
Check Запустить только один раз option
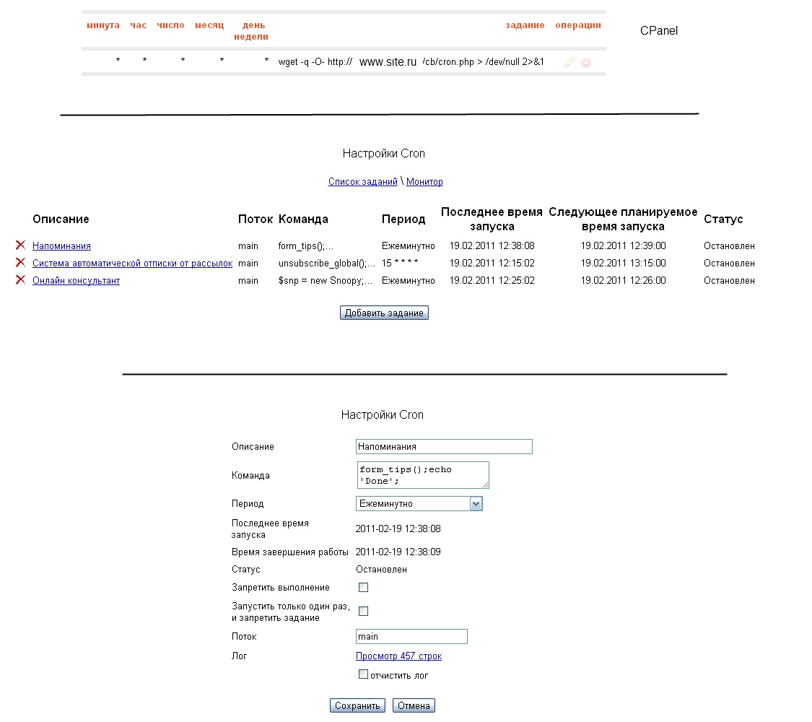363,612
